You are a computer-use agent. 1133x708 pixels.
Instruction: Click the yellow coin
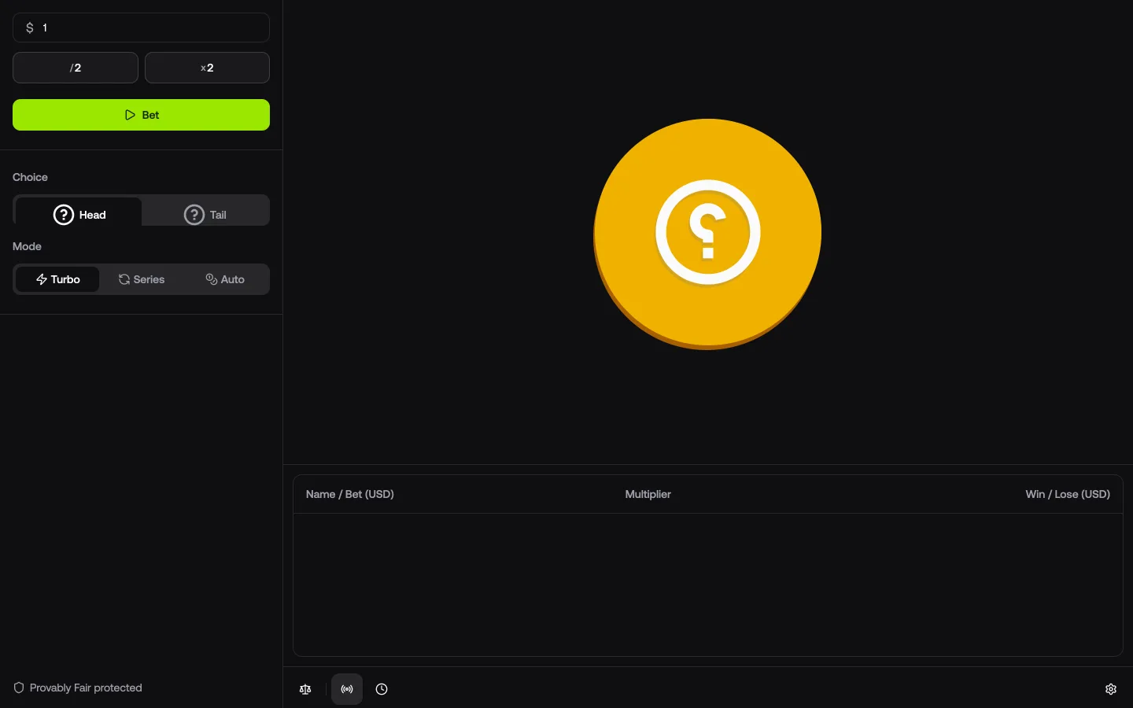pyautogui.click(x=707, y=234)
